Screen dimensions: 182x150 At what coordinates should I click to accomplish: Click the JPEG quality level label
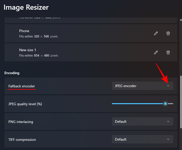coord(25,104)
